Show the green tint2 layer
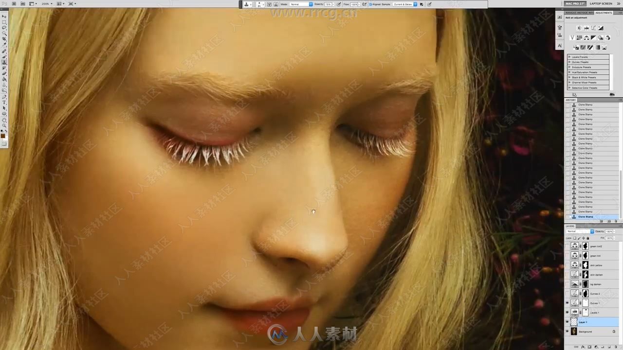 click(x=567, y=246)
